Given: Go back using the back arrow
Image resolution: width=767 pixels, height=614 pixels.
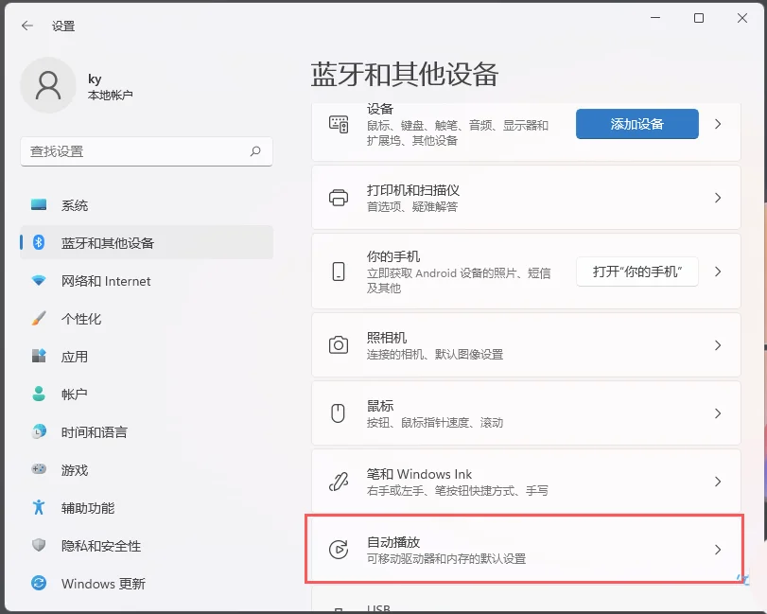Looking at the screenshot, I should click(27, 26).
